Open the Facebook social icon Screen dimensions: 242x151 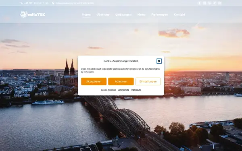tap(199, 3)
